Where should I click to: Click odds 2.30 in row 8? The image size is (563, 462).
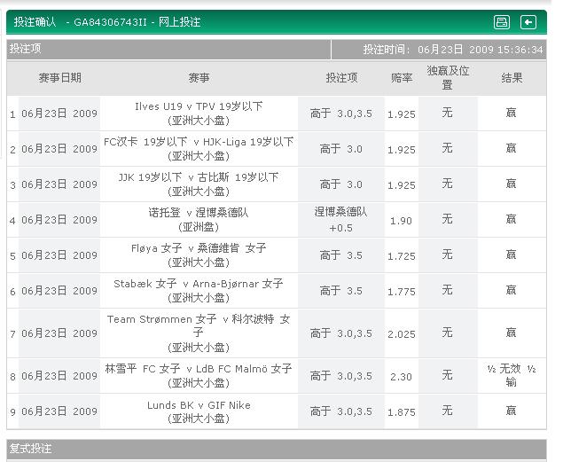coord(401,377)
